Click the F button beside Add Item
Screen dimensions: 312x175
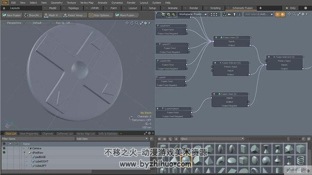(151, 139)
